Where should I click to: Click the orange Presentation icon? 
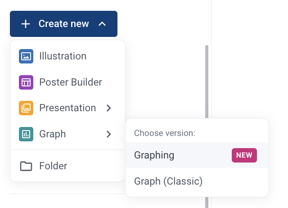click(26, 108)
